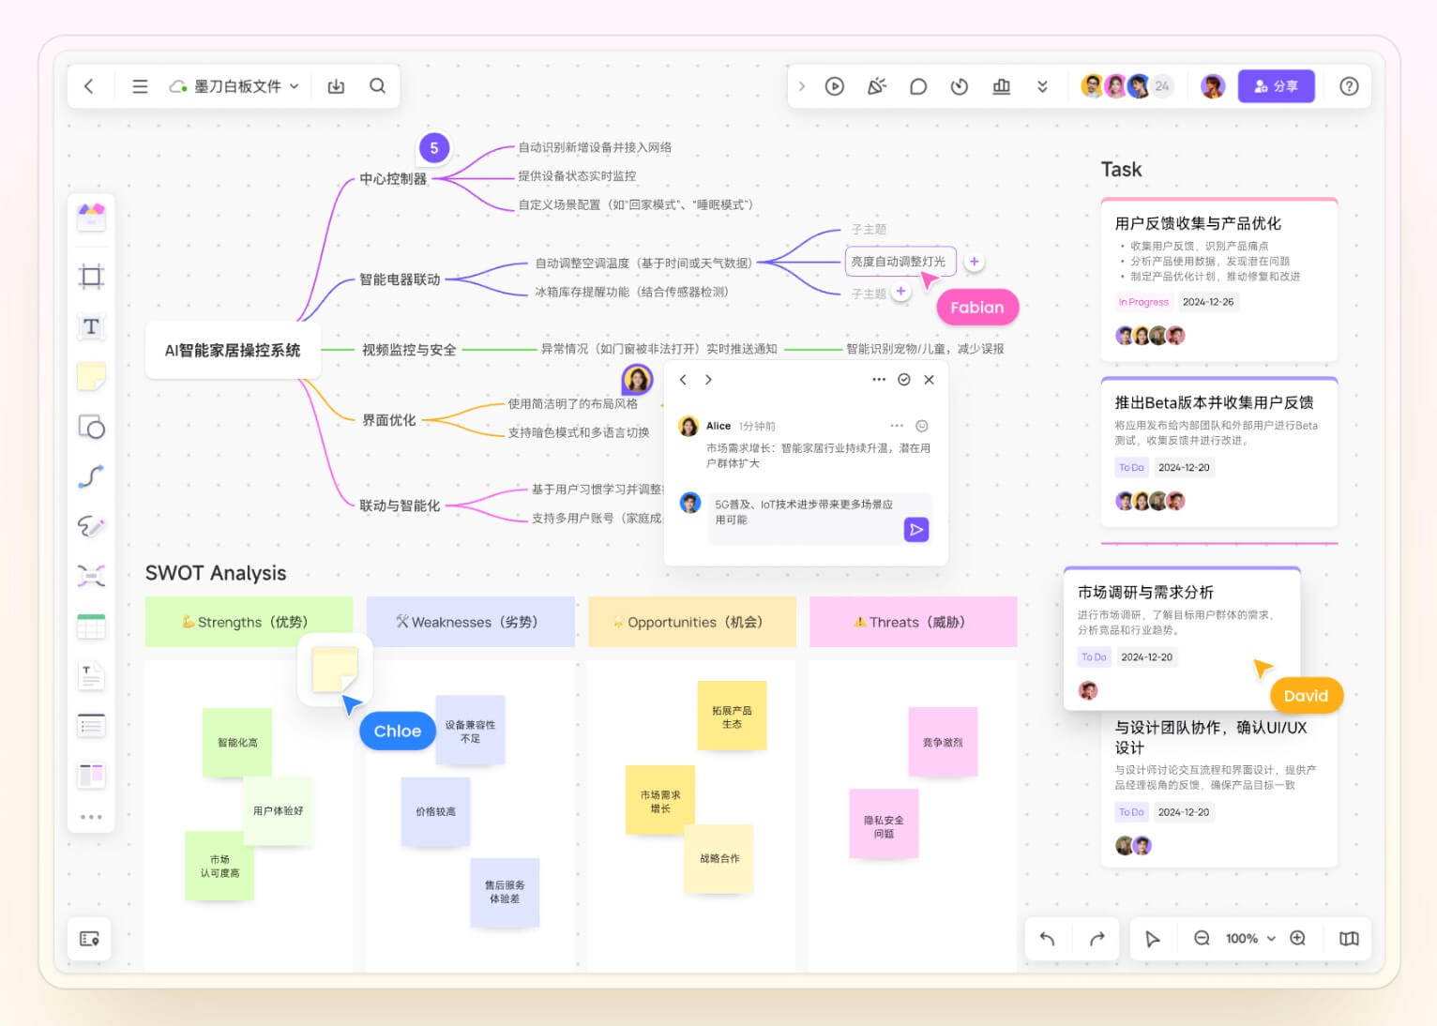Start presentation with the play icon
1437x1026 pixels.
(x=834, y=86)
